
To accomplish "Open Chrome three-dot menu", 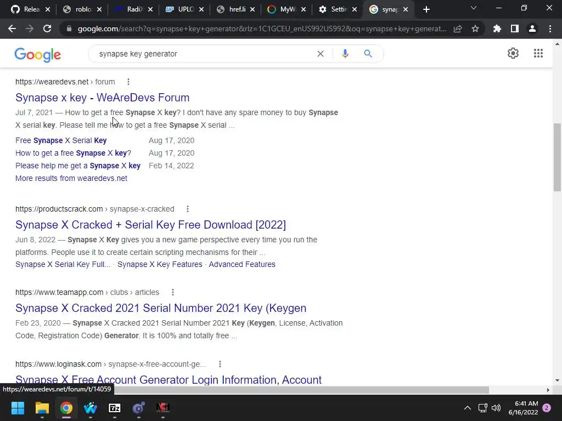I will point(550,29).
